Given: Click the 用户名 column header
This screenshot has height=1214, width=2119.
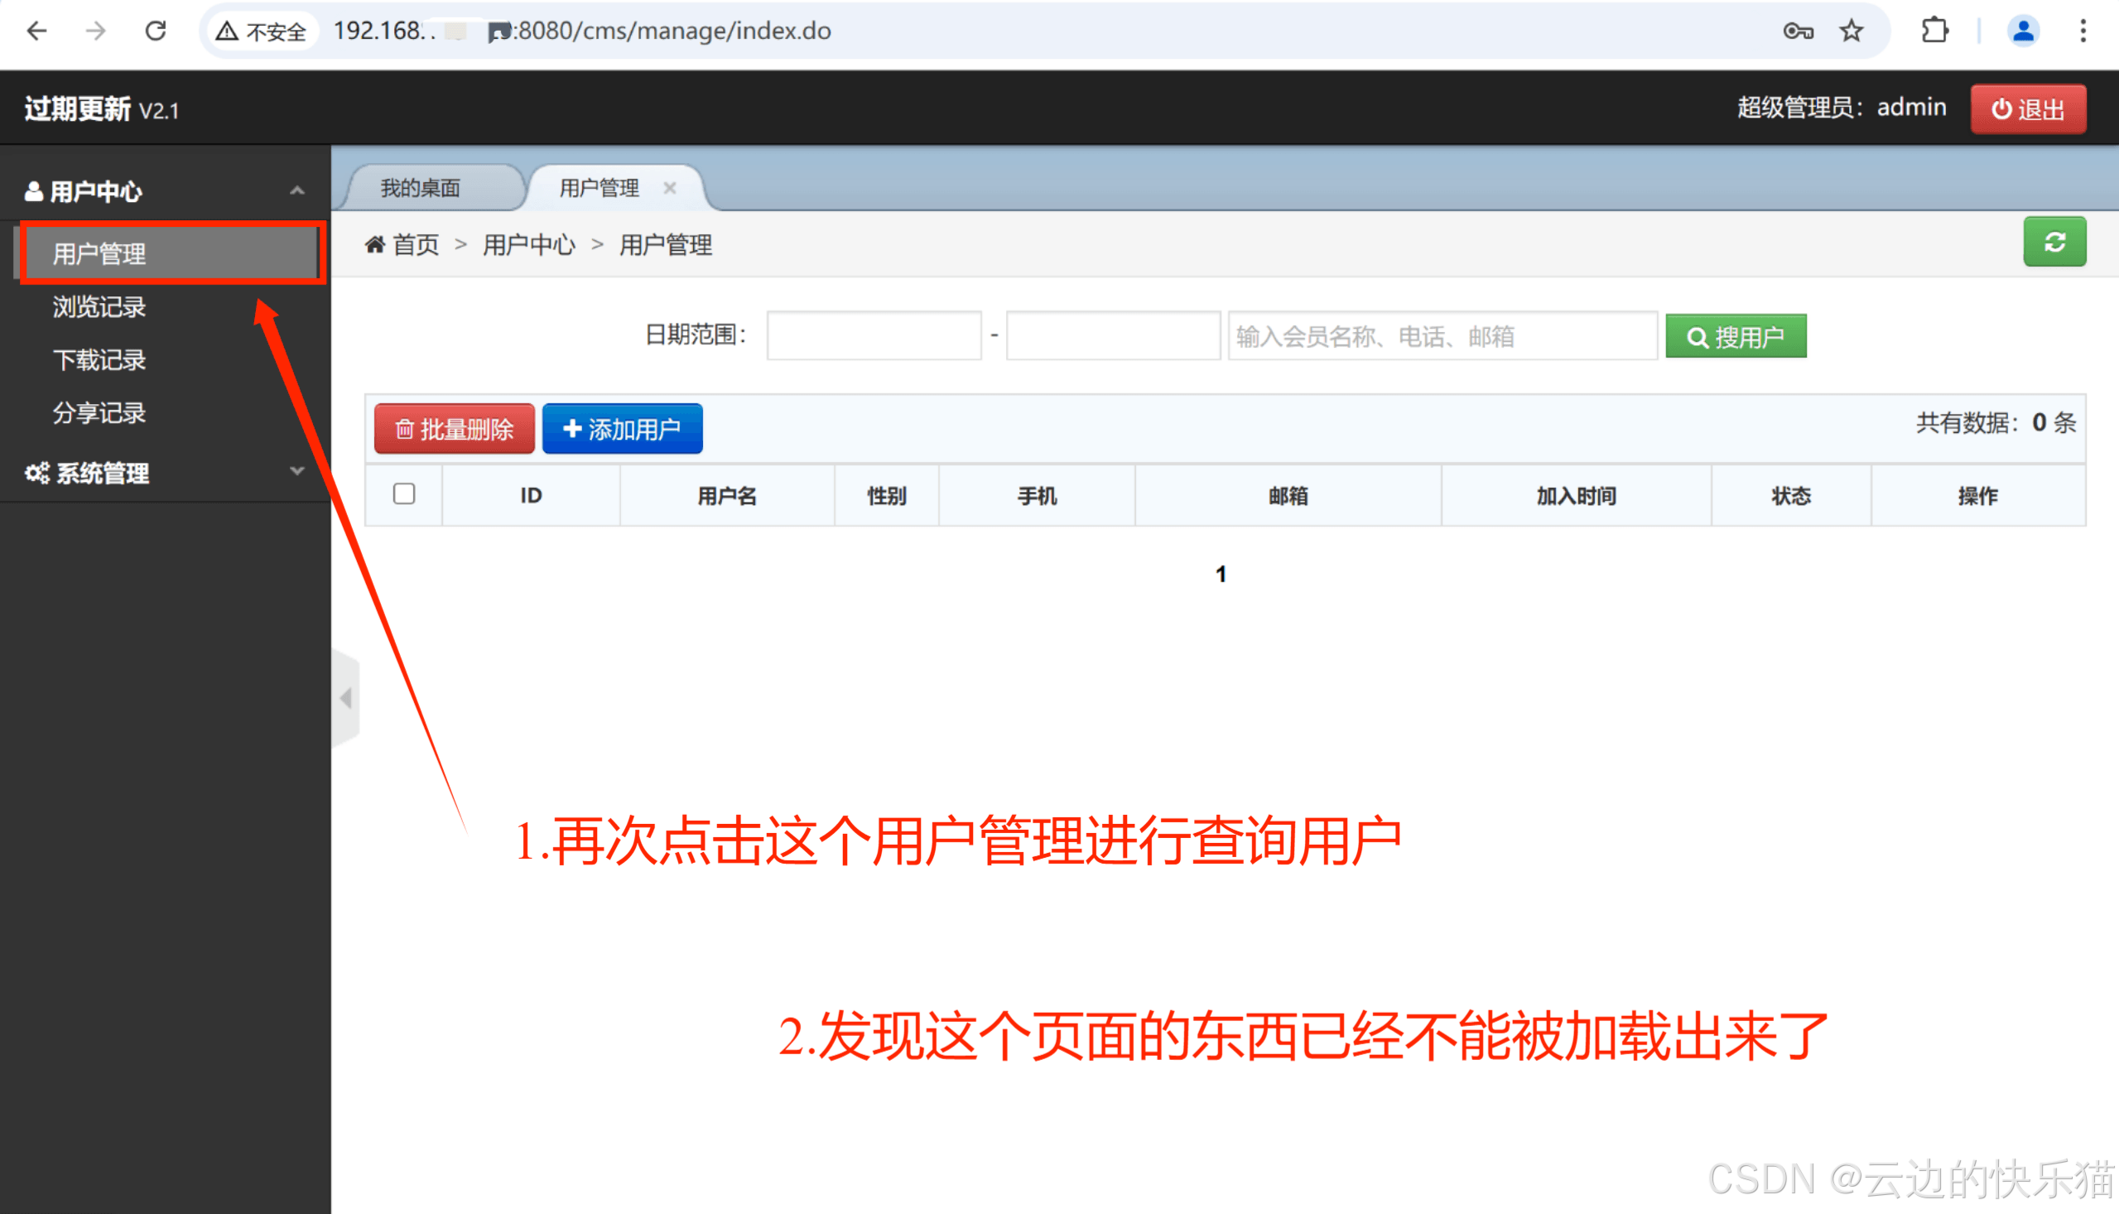Looking at the screenshot, I should (727, 495).
